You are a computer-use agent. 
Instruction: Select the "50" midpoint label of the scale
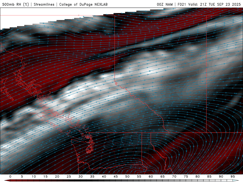pos(127,177)
